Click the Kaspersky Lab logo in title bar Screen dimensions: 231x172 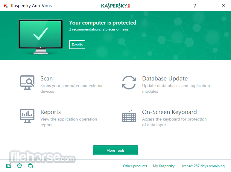[x=115, y=6]
